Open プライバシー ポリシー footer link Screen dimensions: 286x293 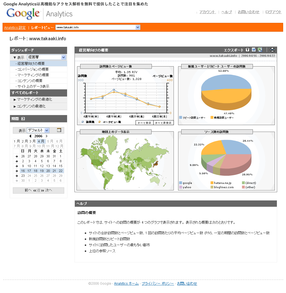click(x=158, y=284)
